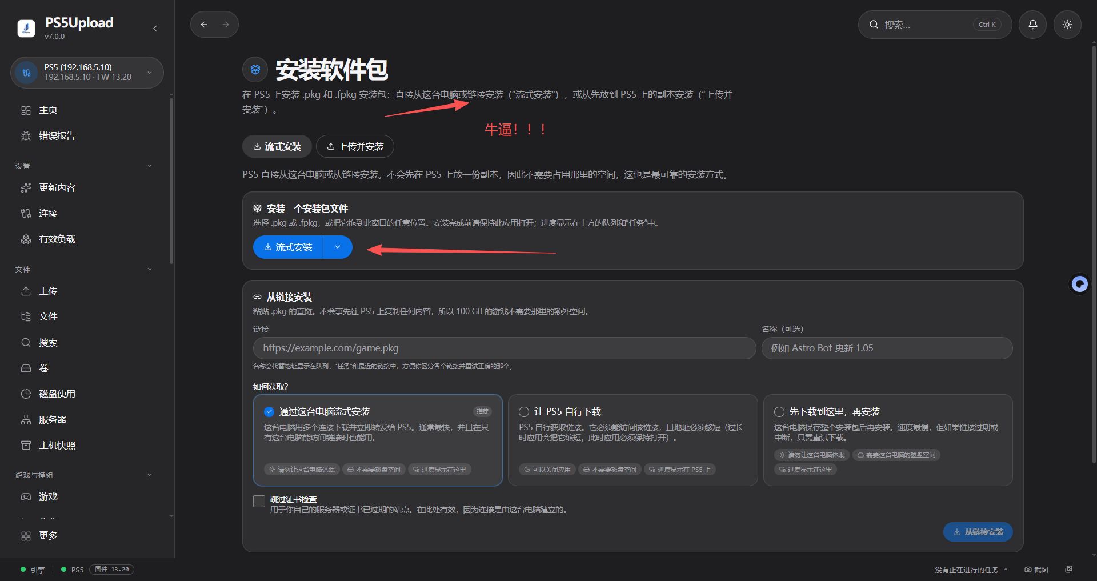Click the 推荐 badge

pyautogui.click(x=483, y=411)
